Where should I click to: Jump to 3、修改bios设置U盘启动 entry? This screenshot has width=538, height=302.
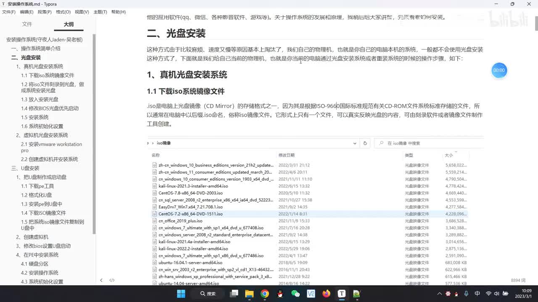(43, 246)
